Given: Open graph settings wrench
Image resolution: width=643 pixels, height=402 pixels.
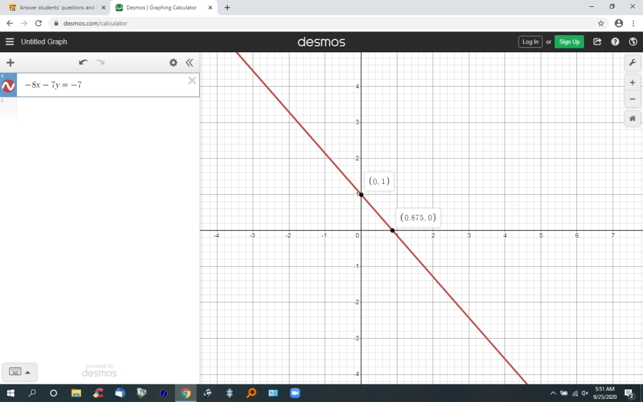Looking at the screenshot, I should [x=632, y=63].
